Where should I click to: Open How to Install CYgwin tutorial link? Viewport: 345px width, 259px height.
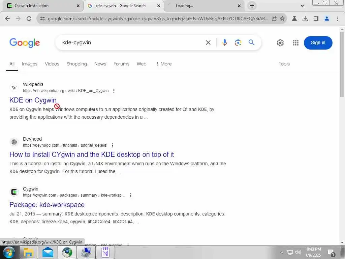92,154
